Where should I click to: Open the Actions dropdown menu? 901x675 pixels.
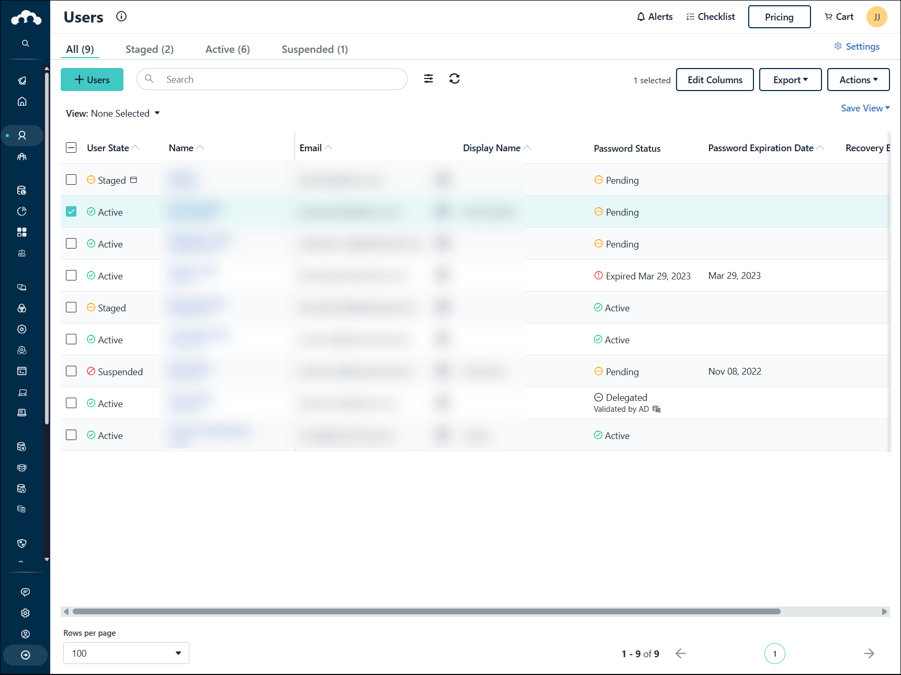pyautogui.click(x=858, y=80)
